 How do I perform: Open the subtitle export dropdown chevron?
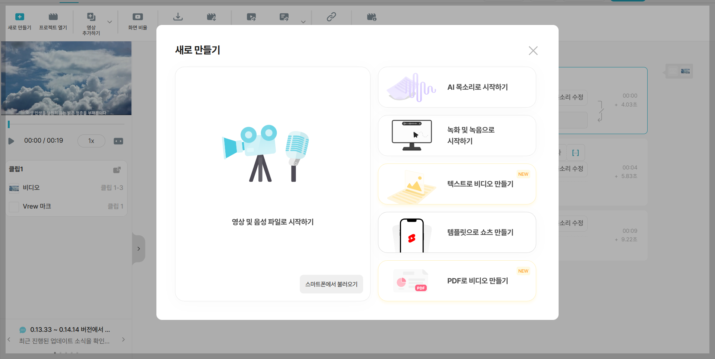pos(304,22)
